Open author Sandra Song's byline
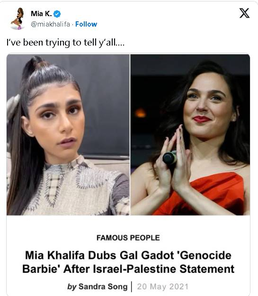Viewport: 258px width, 296px height. [103, 287]
